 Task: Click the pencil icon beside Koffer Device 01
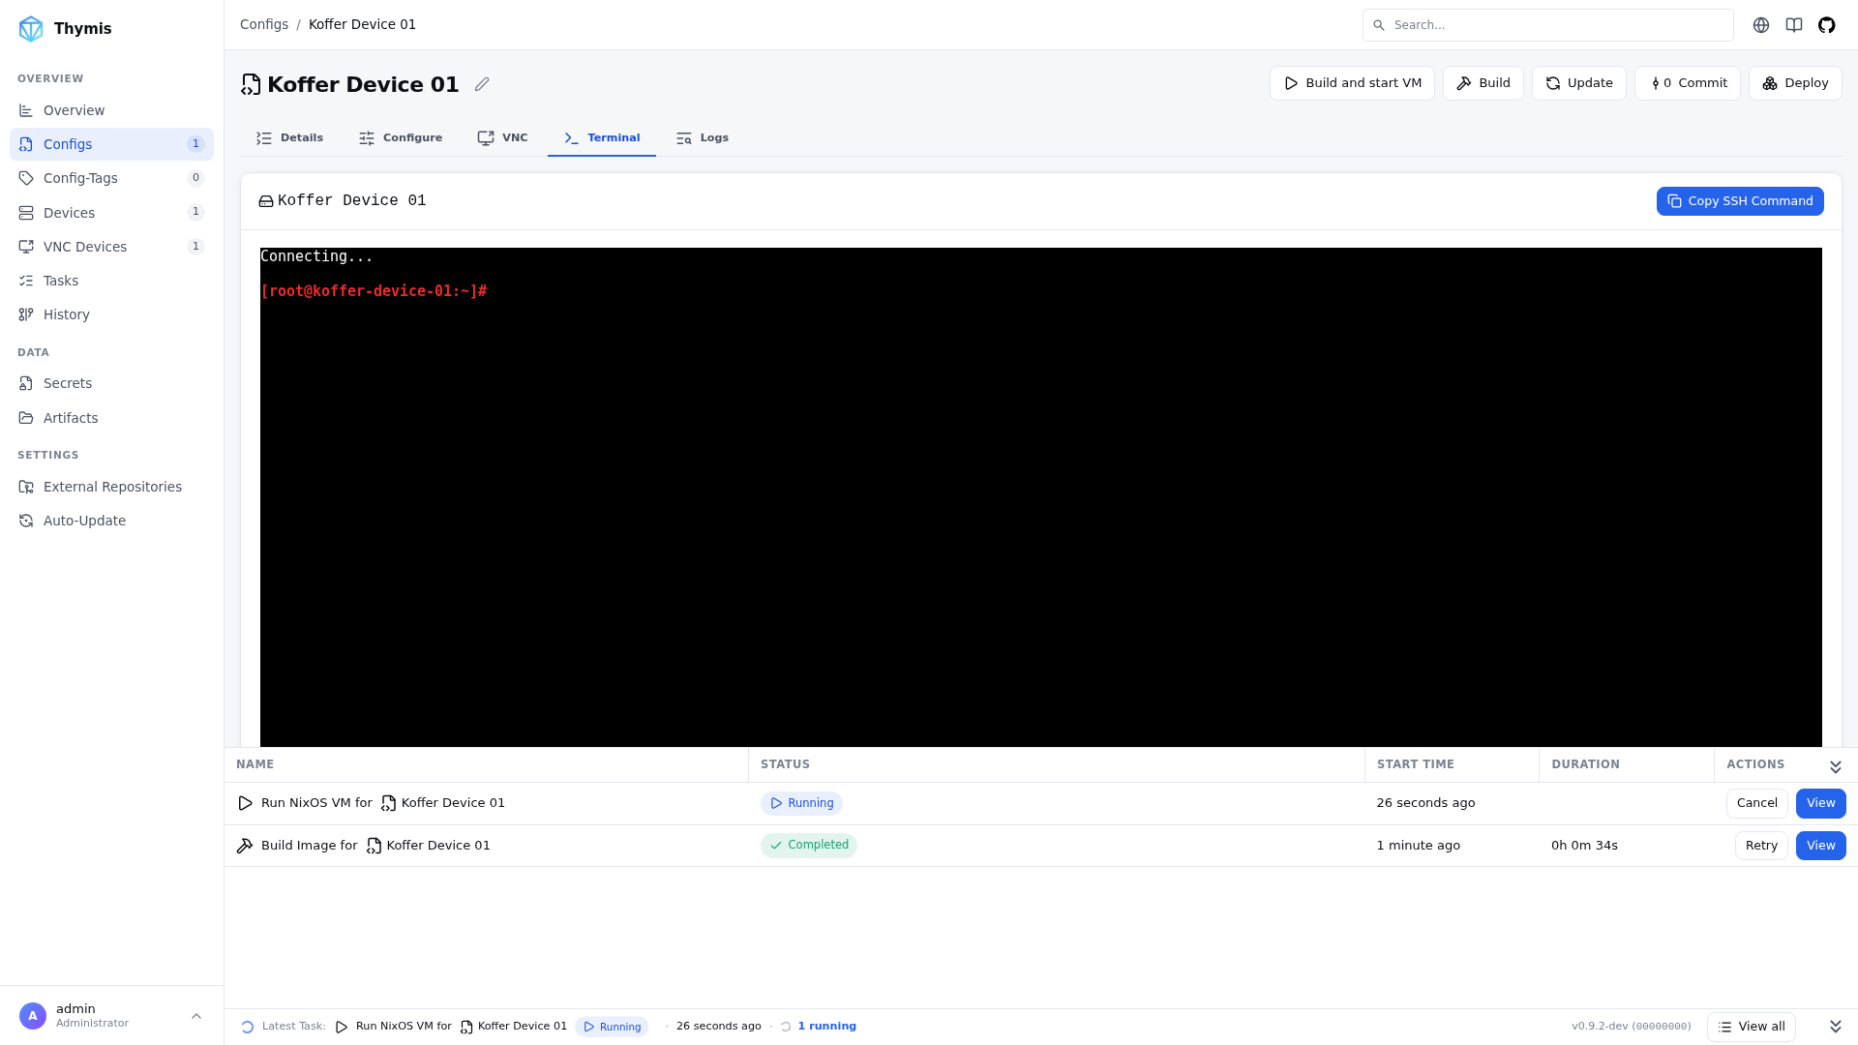(482, 84)
